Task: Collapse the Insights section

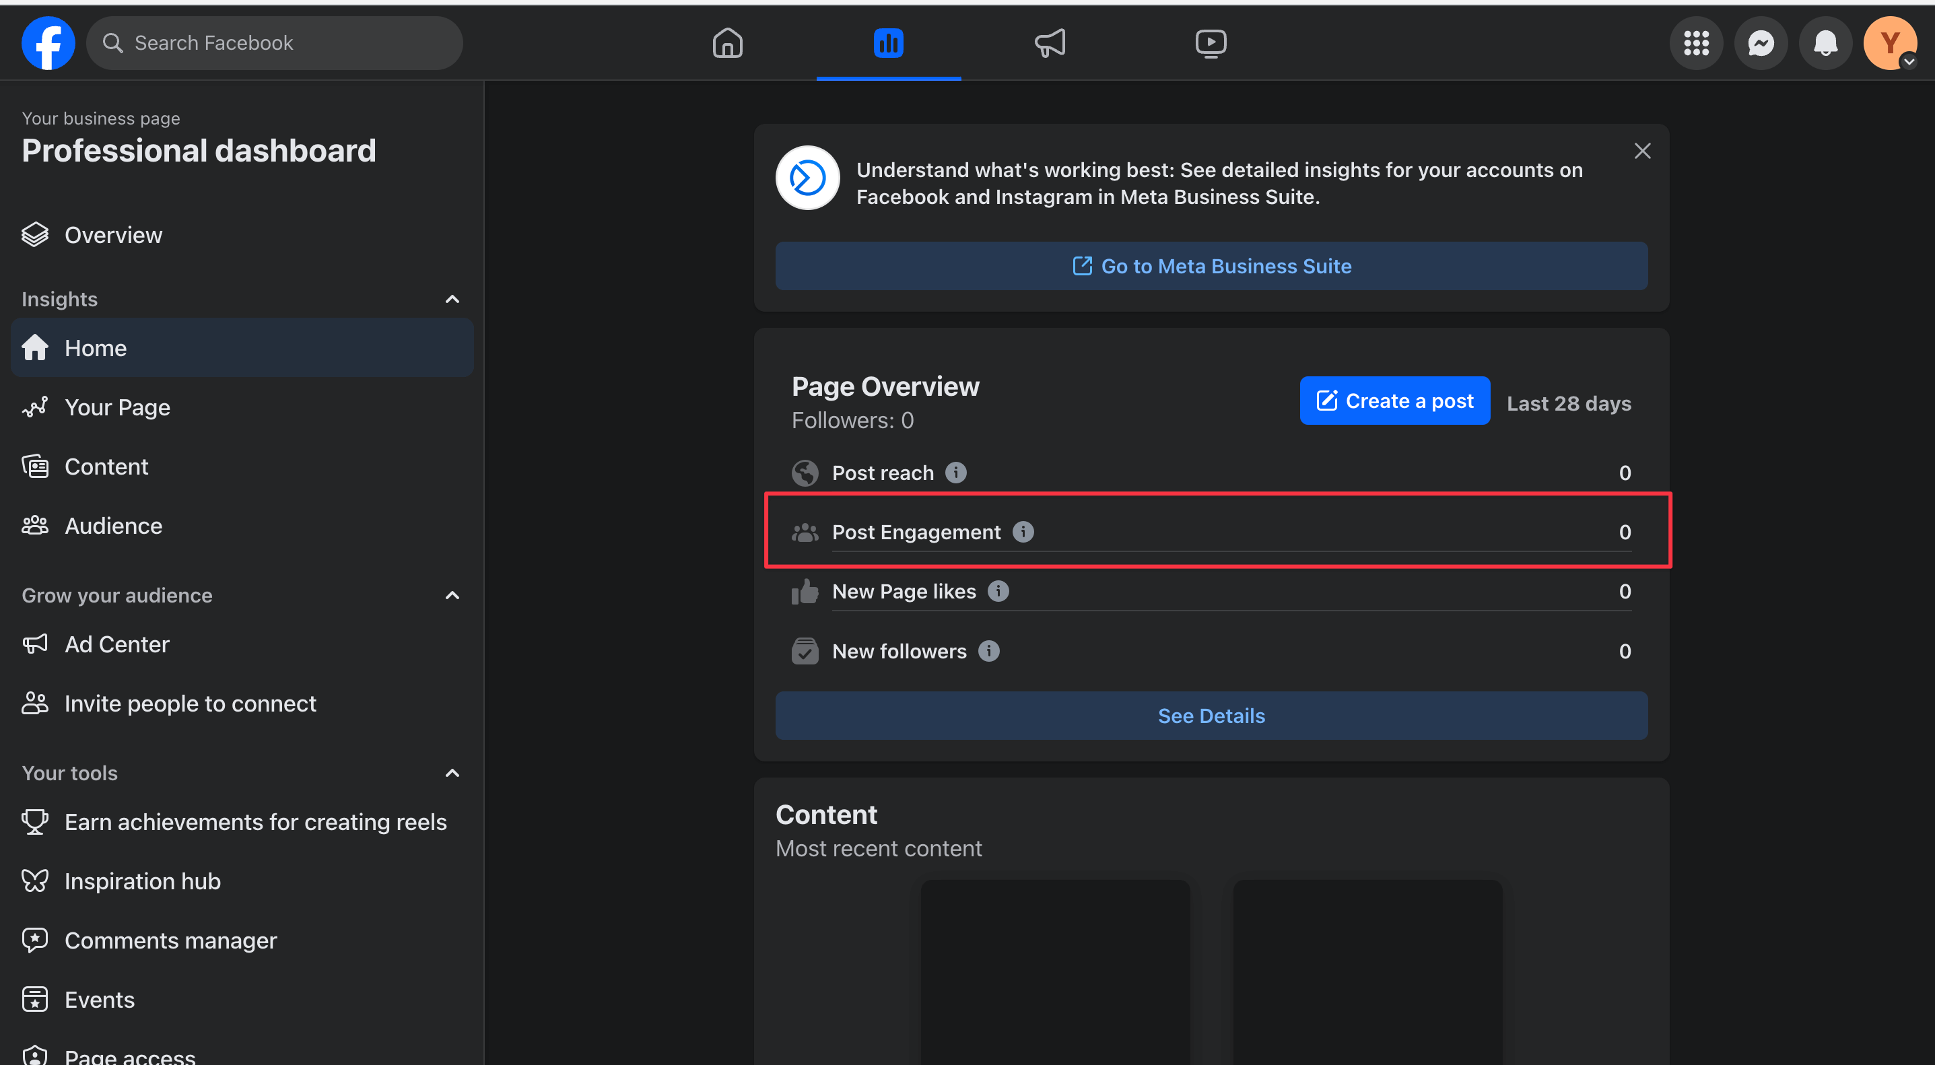Action: click(452, 299)
